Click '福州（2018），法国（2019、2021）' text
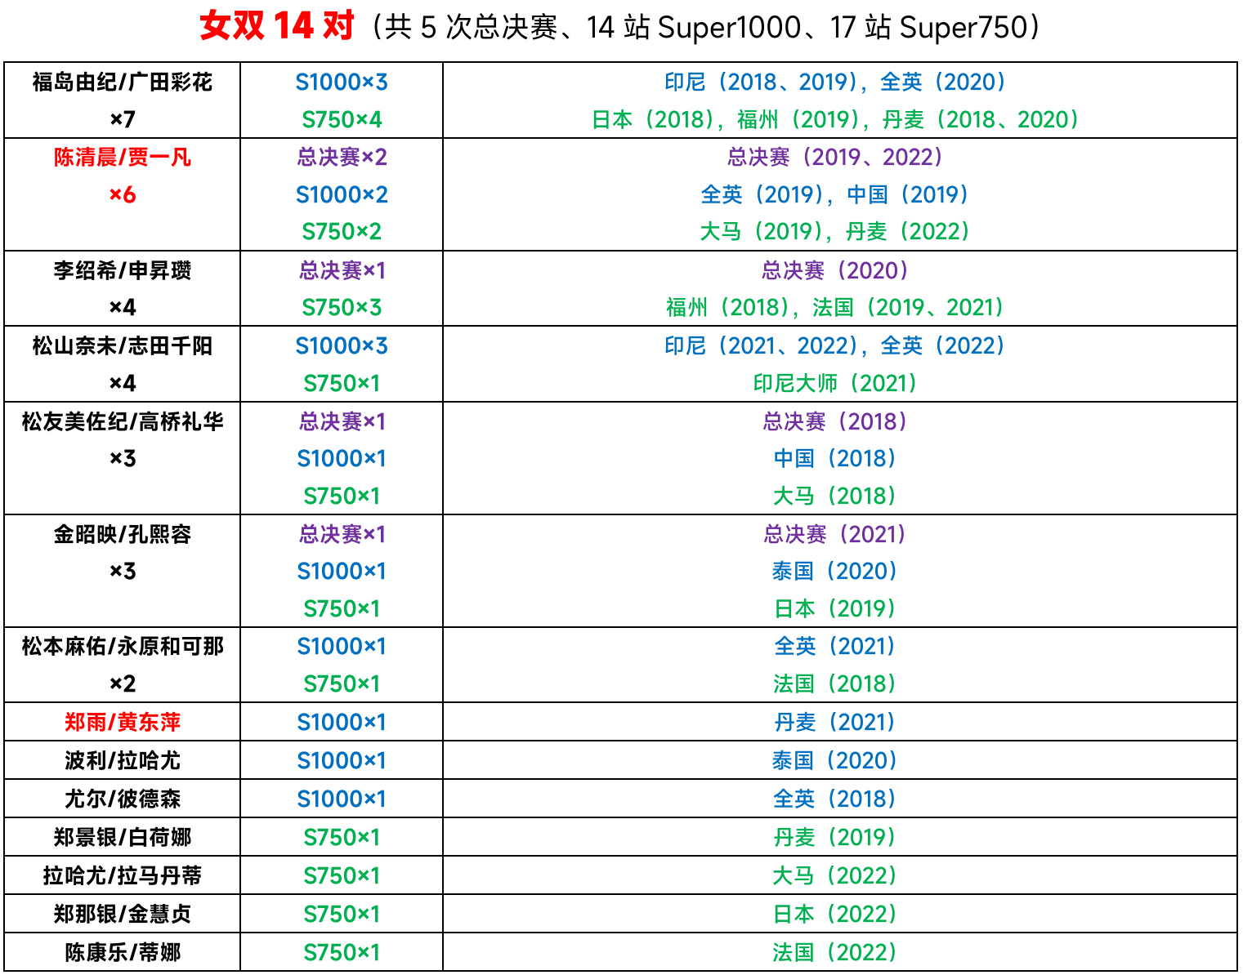The width and height of the screenshot is (1243, 975). click(835, 307)
